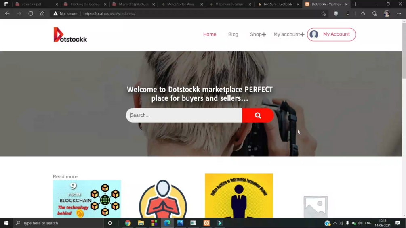Open the notification center icon
This screenshot has height=228, width=406.
coord(398,223)
